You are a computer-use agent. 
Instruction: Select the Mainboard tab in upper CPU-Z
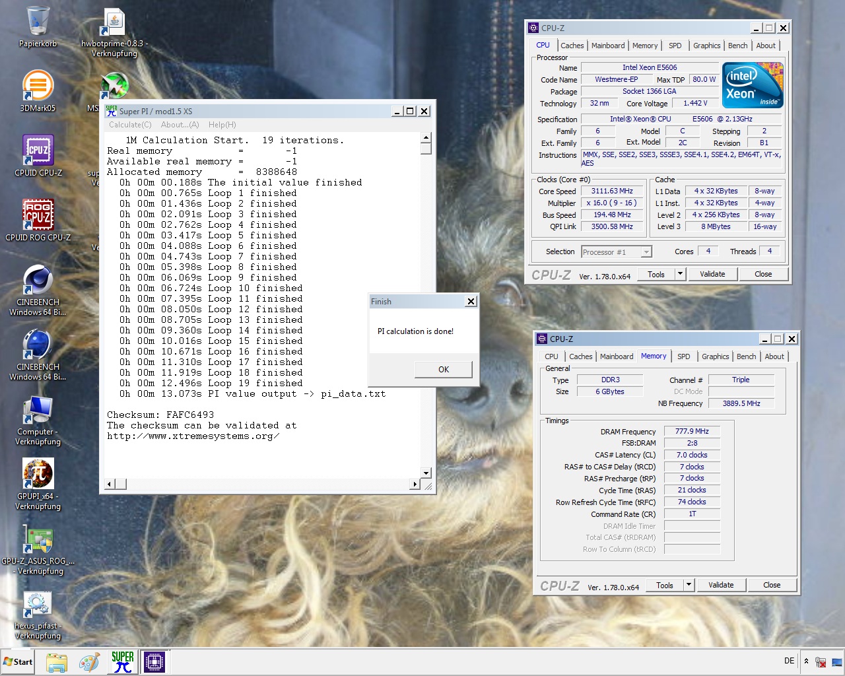tap(608, 46)
